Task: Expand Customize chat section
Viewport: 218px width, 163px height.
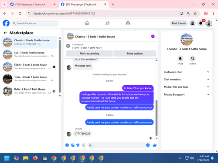Action: [x=187, y=72]
